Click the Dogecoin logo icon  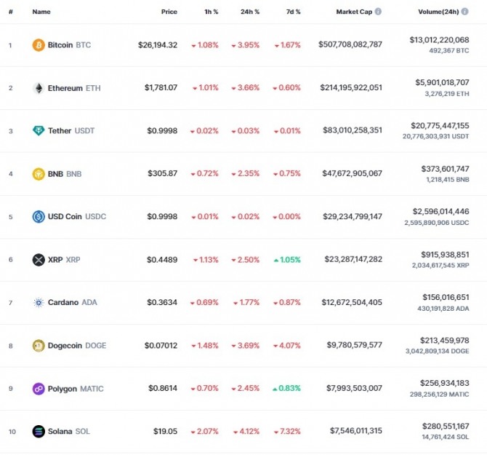coord(39,346)
